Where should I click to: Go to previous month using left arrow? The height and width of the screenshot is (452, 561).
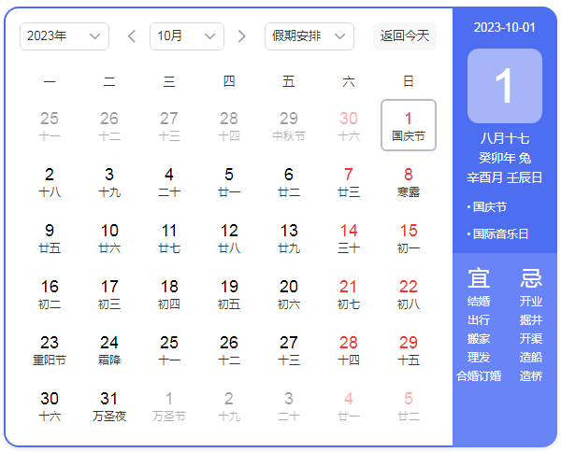[x=132, y=36]
